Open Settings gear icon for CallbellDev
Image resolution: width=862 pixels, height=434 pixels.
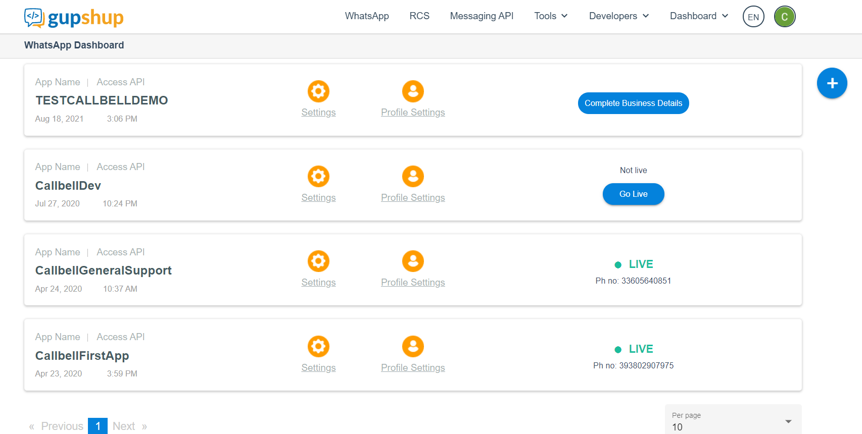point(318,176)
